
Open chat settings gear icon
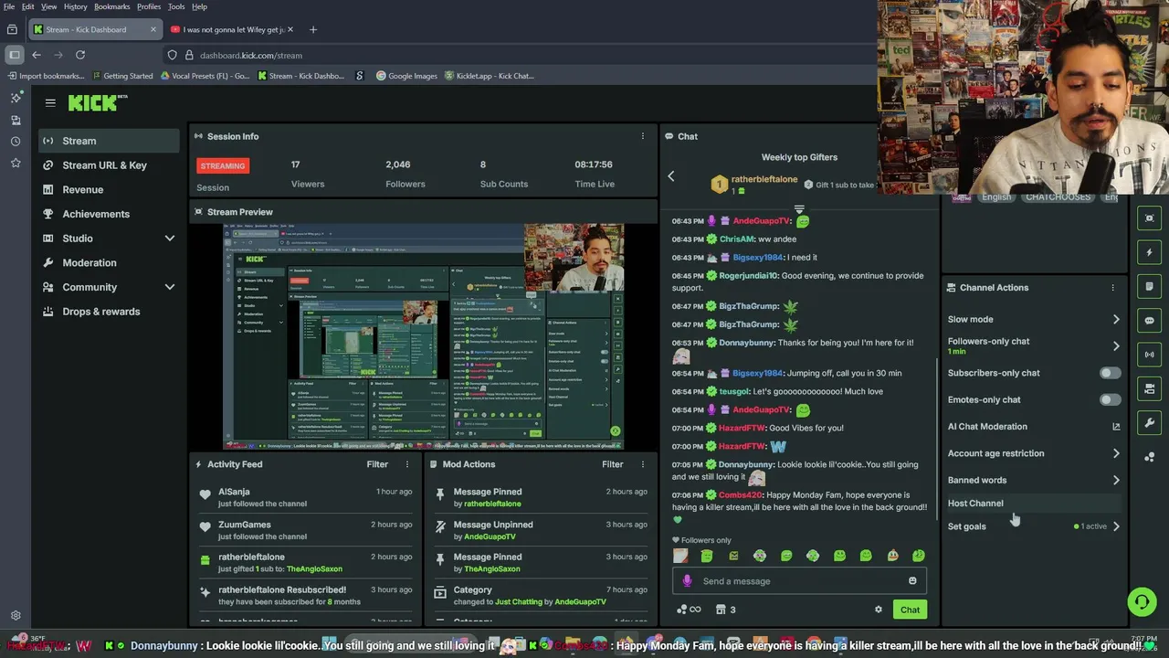tap(879, 610)
